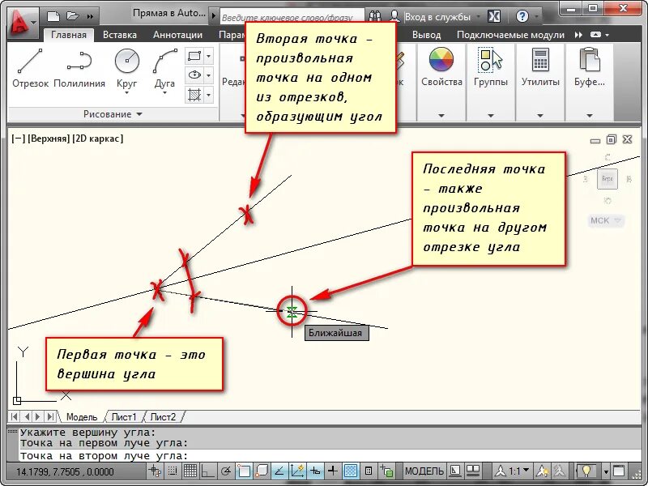Toggle polar tracking in status bar
The height and width of the screenshot is (486, 648).
(226, 471)
